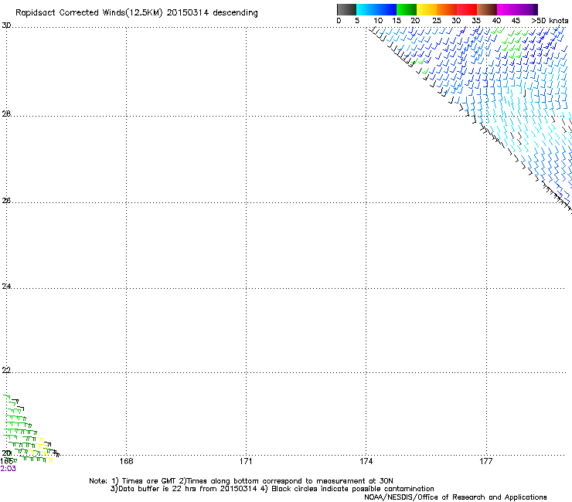Select the latitude label '22' on left axis
Viewport: 572px width, 502px height.
click(6, 370)
